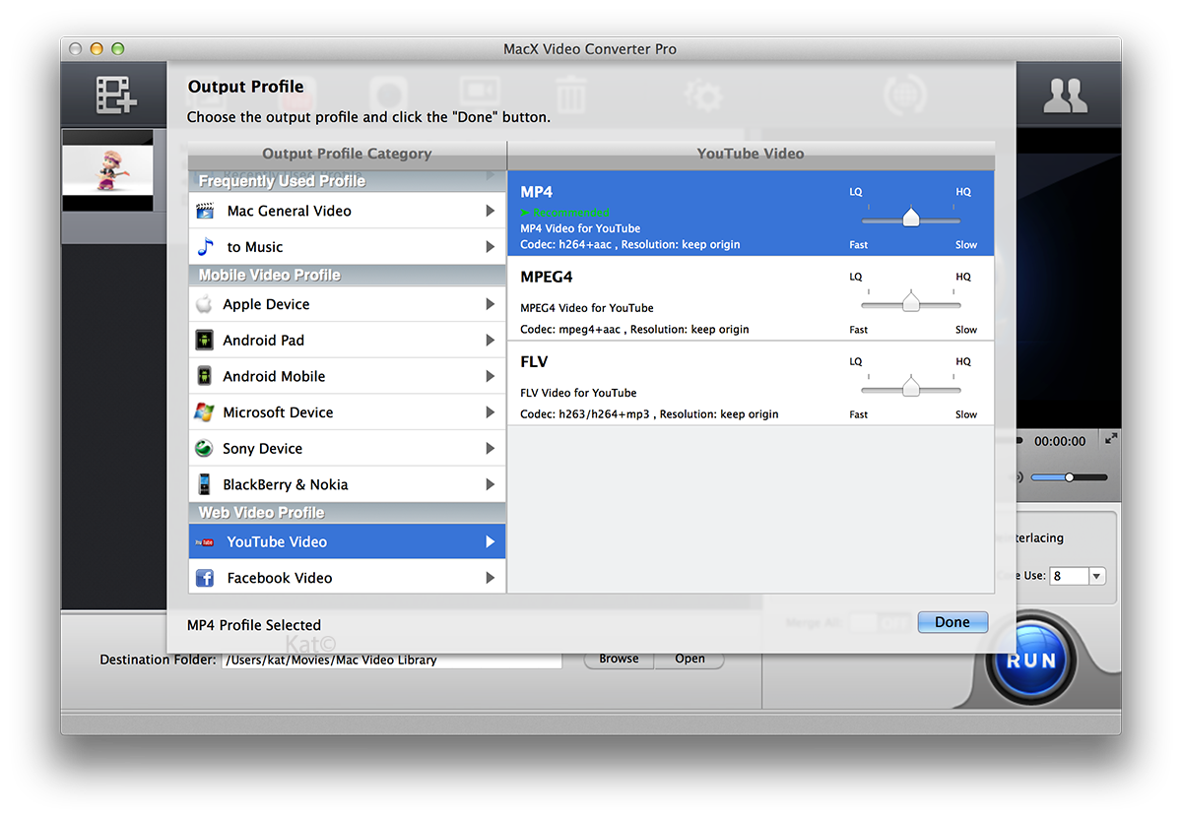Click the dimmed trash can toolbar icon
Image resolution: width=1182 pixels, height=819 pixels.
click(571, 95)
